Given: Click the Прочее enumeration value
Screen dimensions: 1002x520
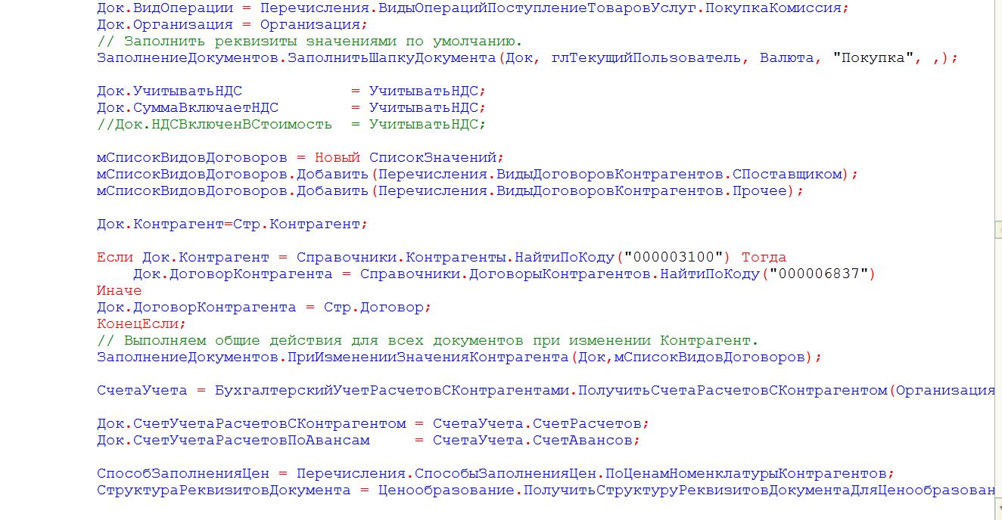Looking at the screenshot, I should [x=760, y=191].
